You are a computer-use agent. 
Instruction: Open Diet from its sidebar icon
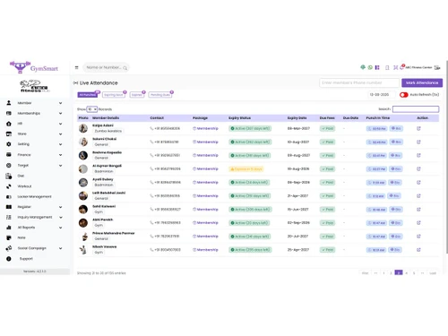tap(9, 176)
